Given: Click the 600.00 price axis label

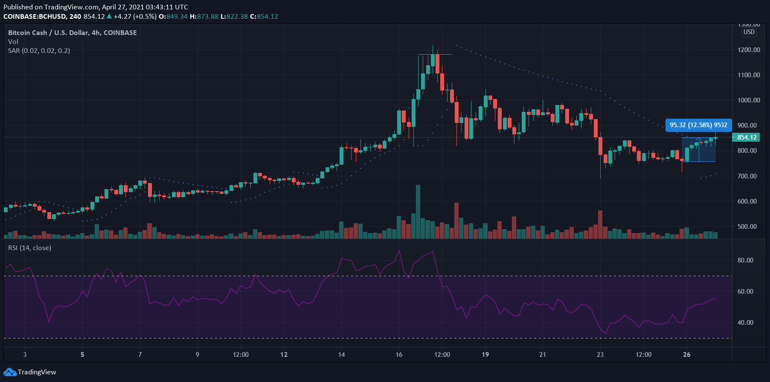Looking at the screenshot, I should [747, 201].
